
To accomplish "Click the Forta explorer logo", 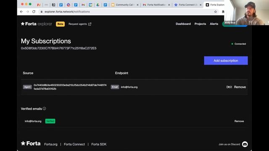I will (x=37, y=24).
